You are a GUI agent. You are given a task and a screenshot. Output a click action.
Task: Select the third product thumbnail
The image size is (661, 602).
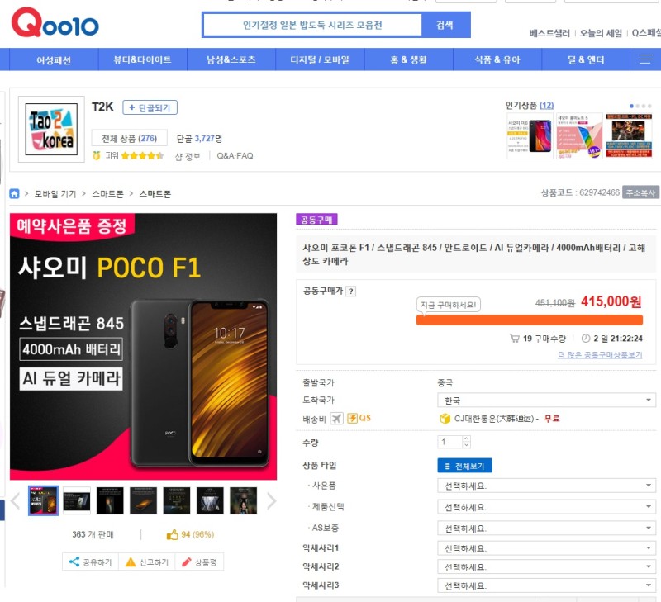pos(110,500)
